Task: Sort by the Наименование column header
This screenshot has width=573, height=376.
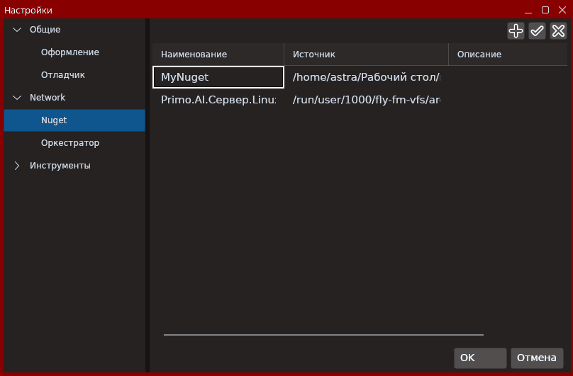Action: pyautogui.click(x=218, y=55)
